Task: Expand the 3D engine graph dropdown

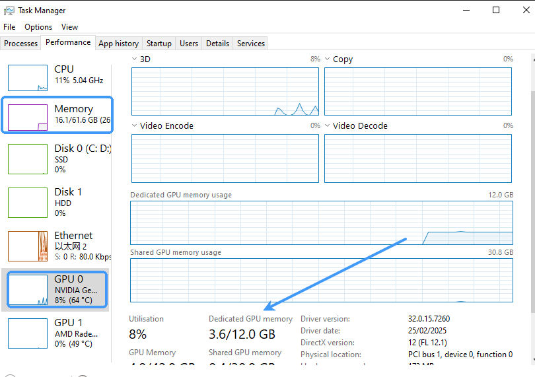Action: (x=135, y=59)
